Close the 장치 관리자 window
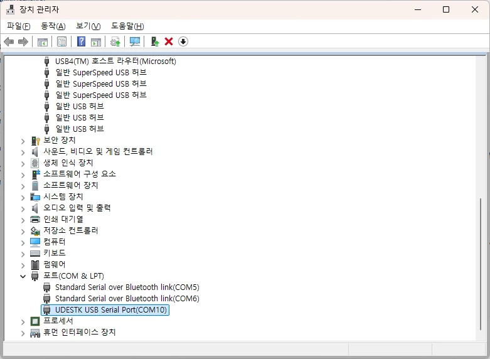 (x=475, y=9)
